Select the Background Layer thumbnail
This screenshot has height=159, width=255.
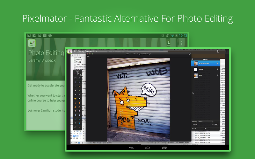click(196, 63)
